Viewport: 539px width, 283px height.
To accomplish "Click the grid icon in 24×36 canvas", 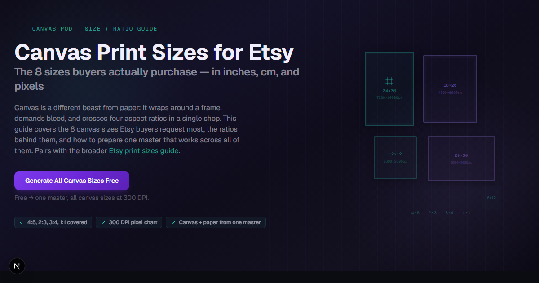I will 389,81.
